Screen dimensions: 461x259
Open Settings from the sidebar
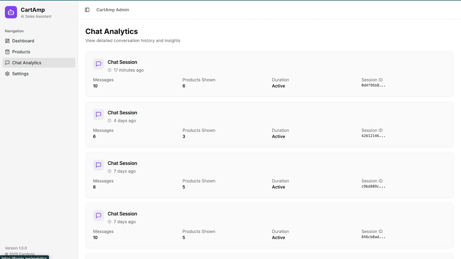20,74
